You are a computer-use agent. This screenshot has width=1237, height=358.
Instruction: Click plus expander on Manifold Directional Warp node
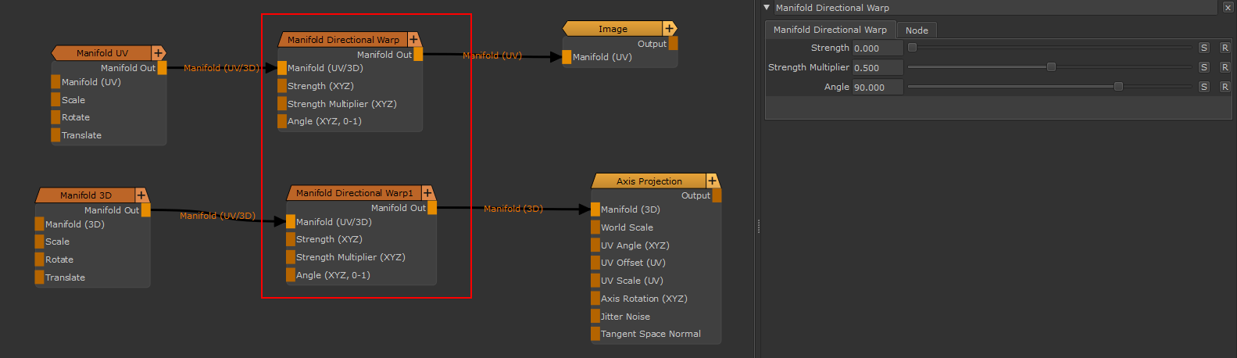(x=413, y=39)
